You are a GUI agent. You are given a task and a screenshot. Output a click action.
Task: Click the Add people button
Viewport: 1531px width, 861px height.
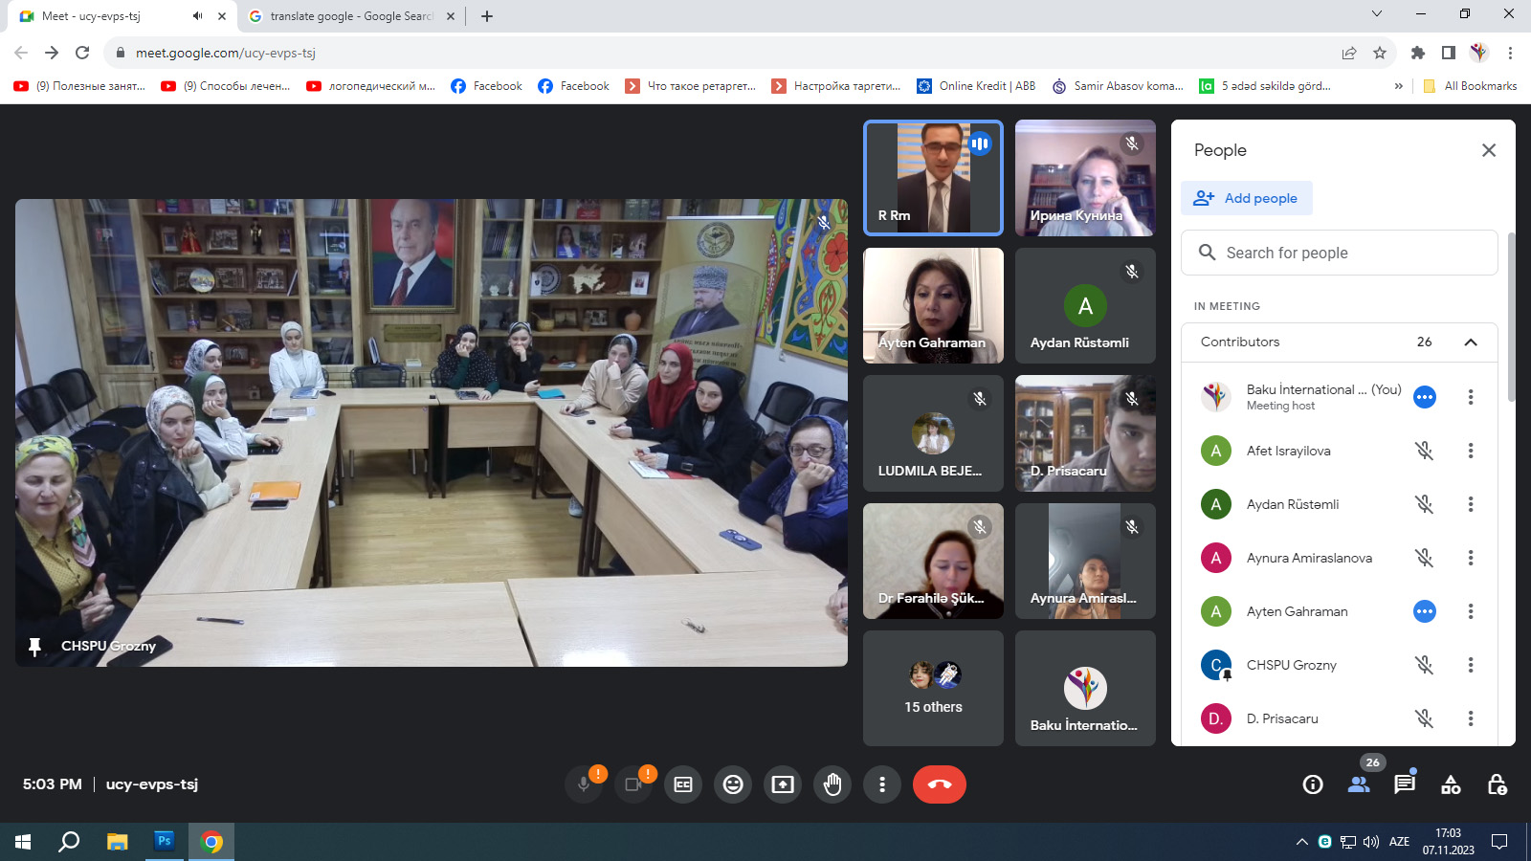[1247, 198]
